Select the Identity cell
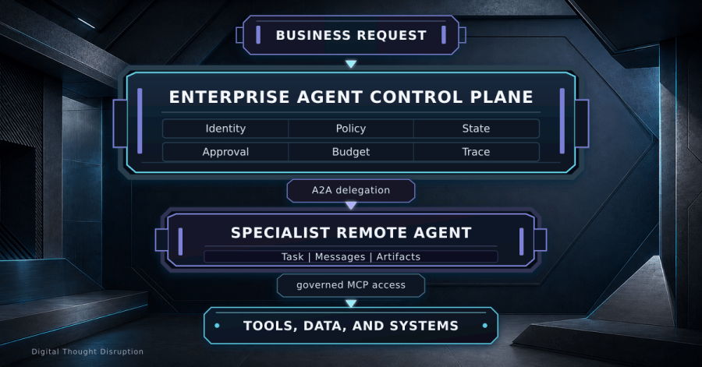 (x=225, y=129)
